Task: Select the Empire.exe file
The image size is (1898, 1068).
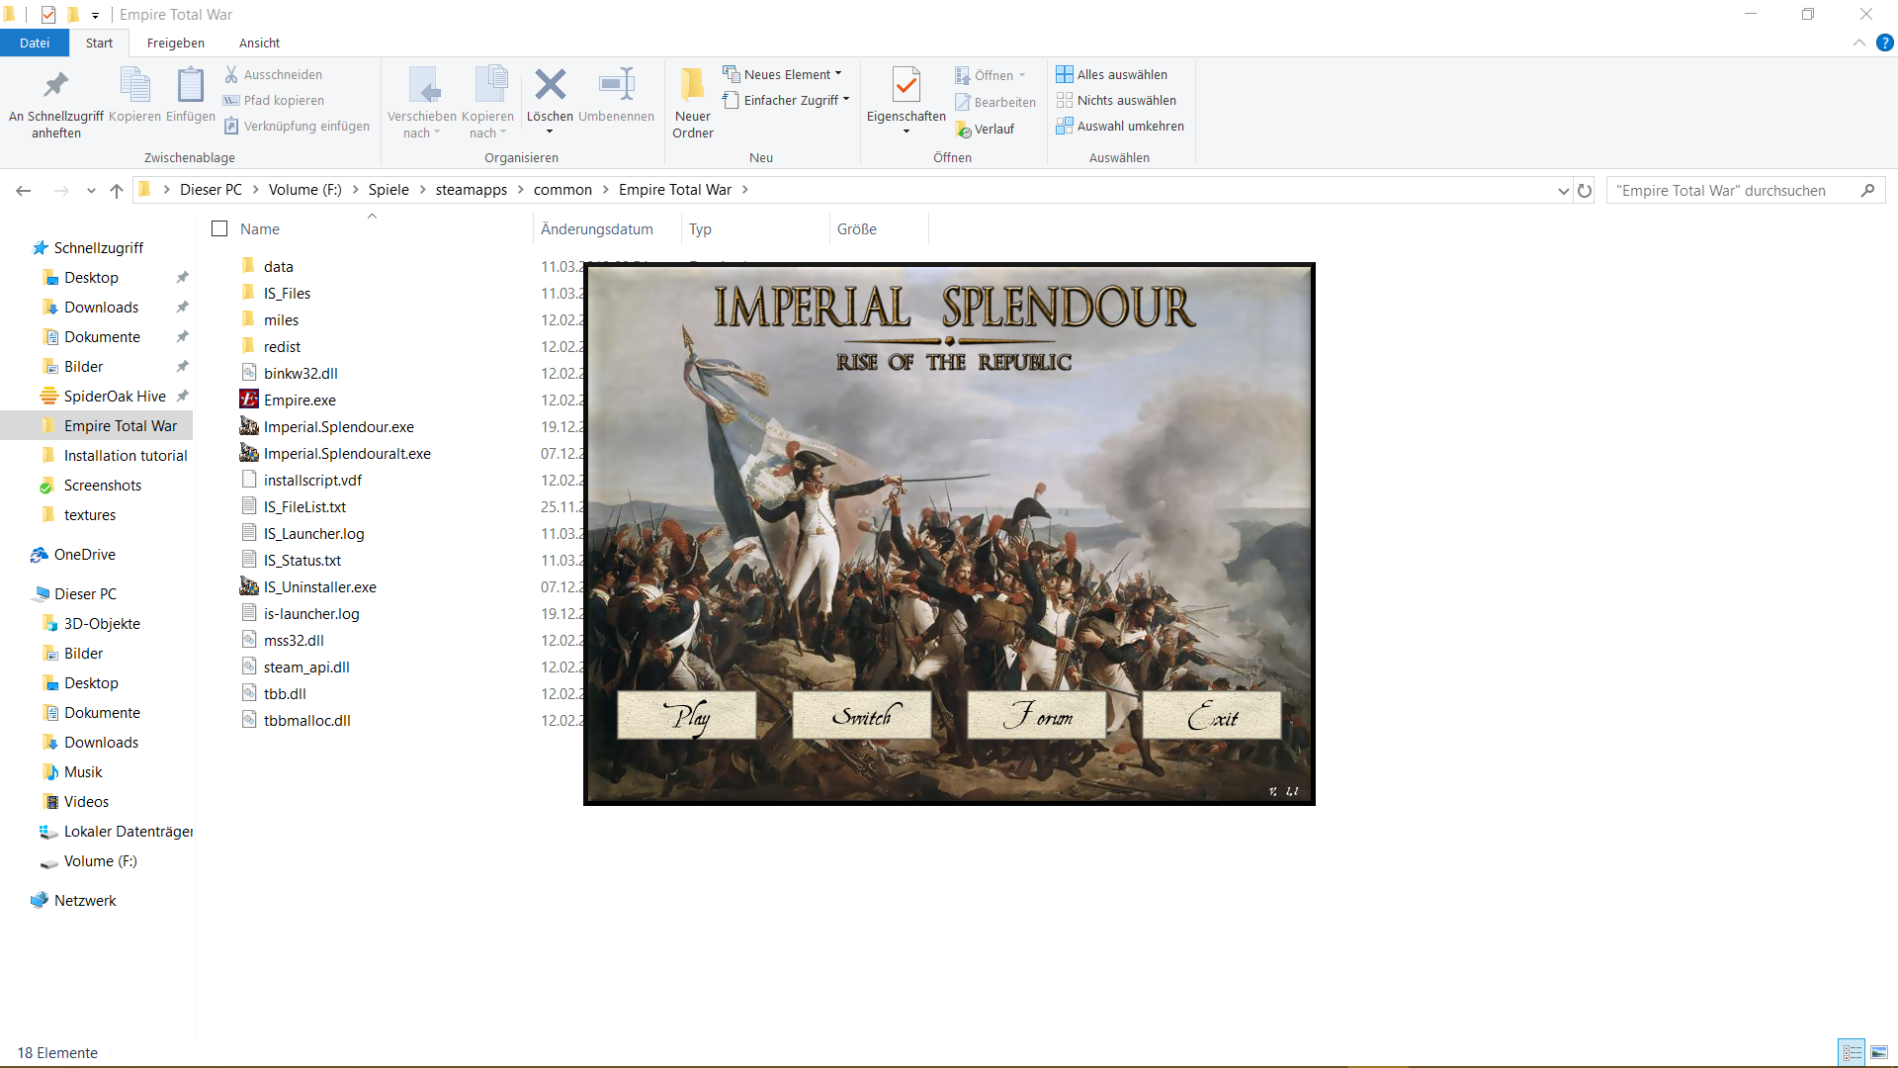Action: pos(300,400)
